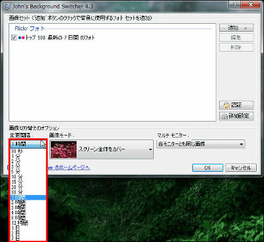Click the title bar help question mark button
Screen dimensions: 264x242
[234, 5]
